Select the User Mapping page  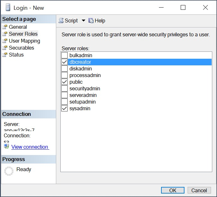pos(24,41)
